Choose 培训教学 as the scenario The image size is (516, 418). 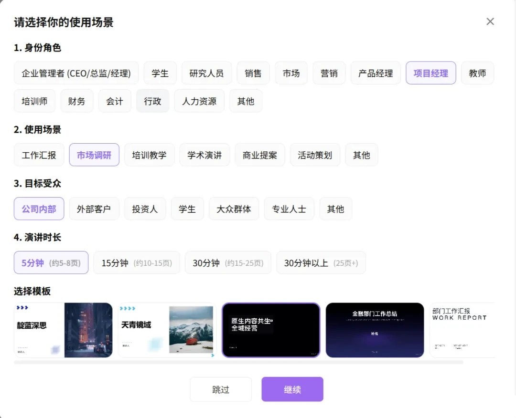click(150, 155)
